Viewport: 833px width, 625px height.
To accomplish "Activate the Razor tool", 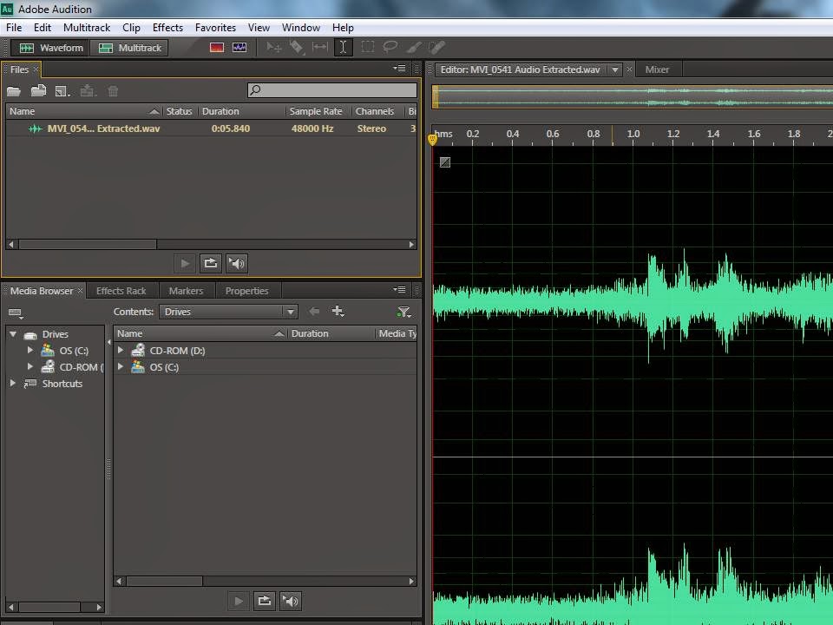I will pos(295,48).
